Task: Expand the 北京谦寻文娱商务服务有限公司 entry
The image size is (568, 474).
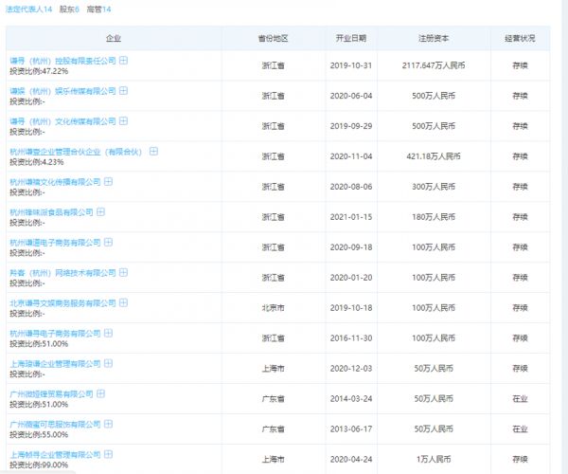Action: (x=123, y=302)
